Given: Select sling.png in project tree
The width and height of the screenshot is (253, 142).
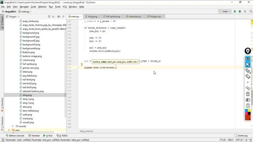Looking at the screenshot, I should click(x=27, y=95).
